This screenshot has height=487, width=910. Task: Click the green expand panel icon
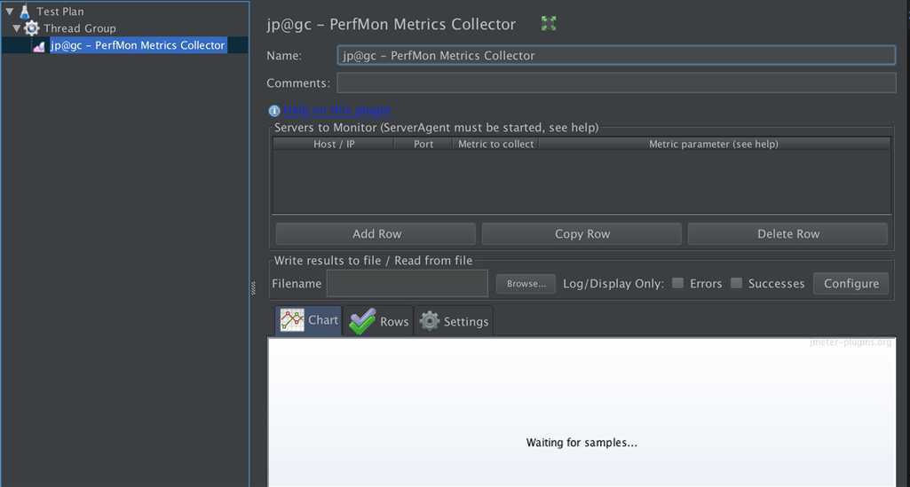click(x=549, y=23)
